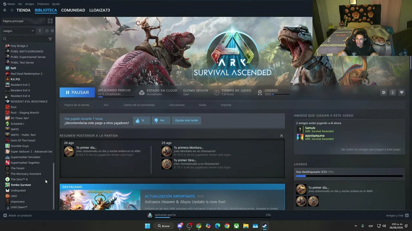
Task: Open Centro de la comunidad link
Action: (139, 105)
